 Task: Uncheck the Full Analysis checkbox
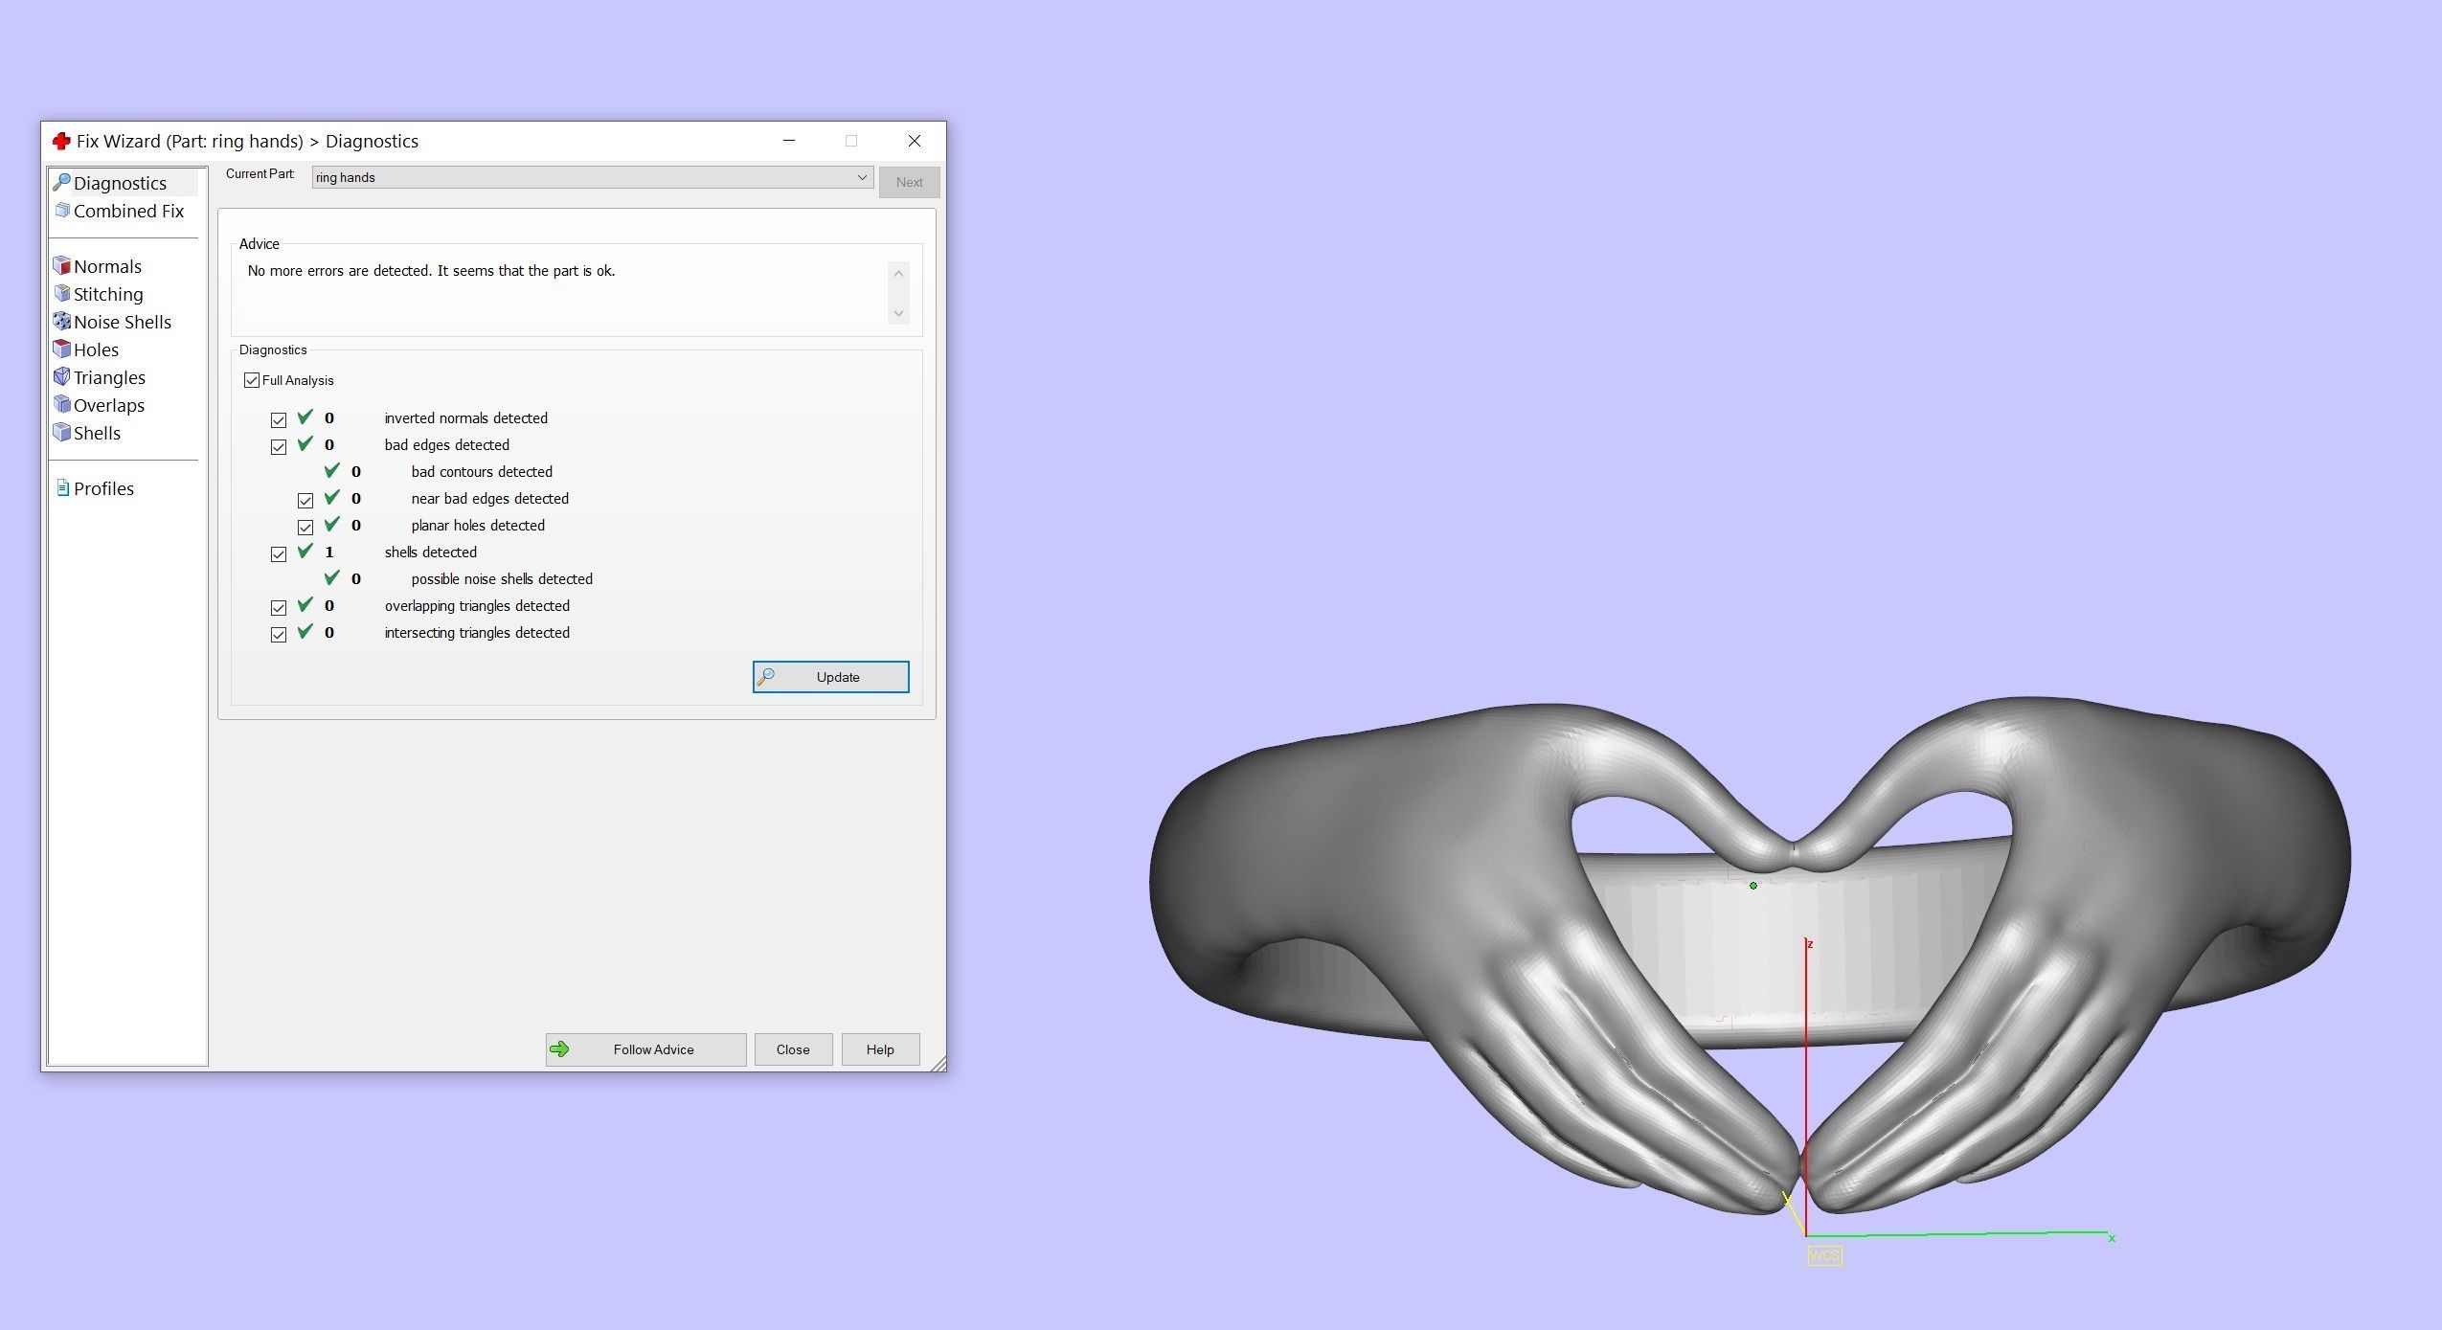point(252,380)
